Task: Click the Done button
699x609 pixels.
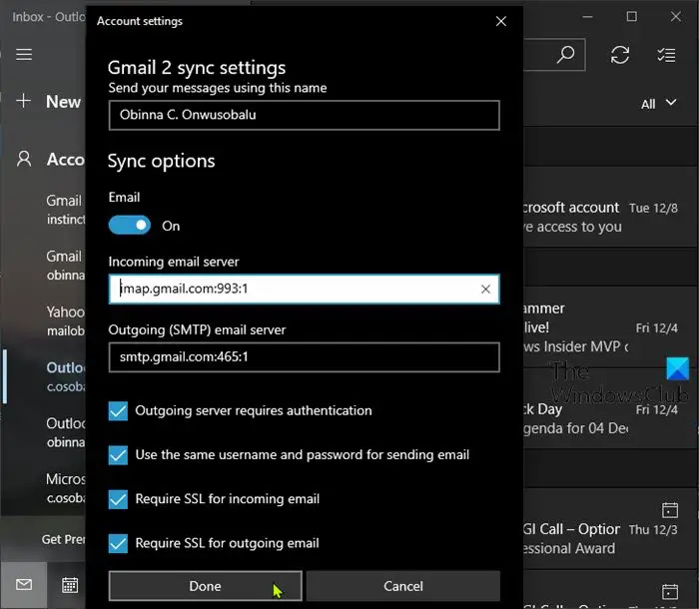Action: click(x=205, y=586)
